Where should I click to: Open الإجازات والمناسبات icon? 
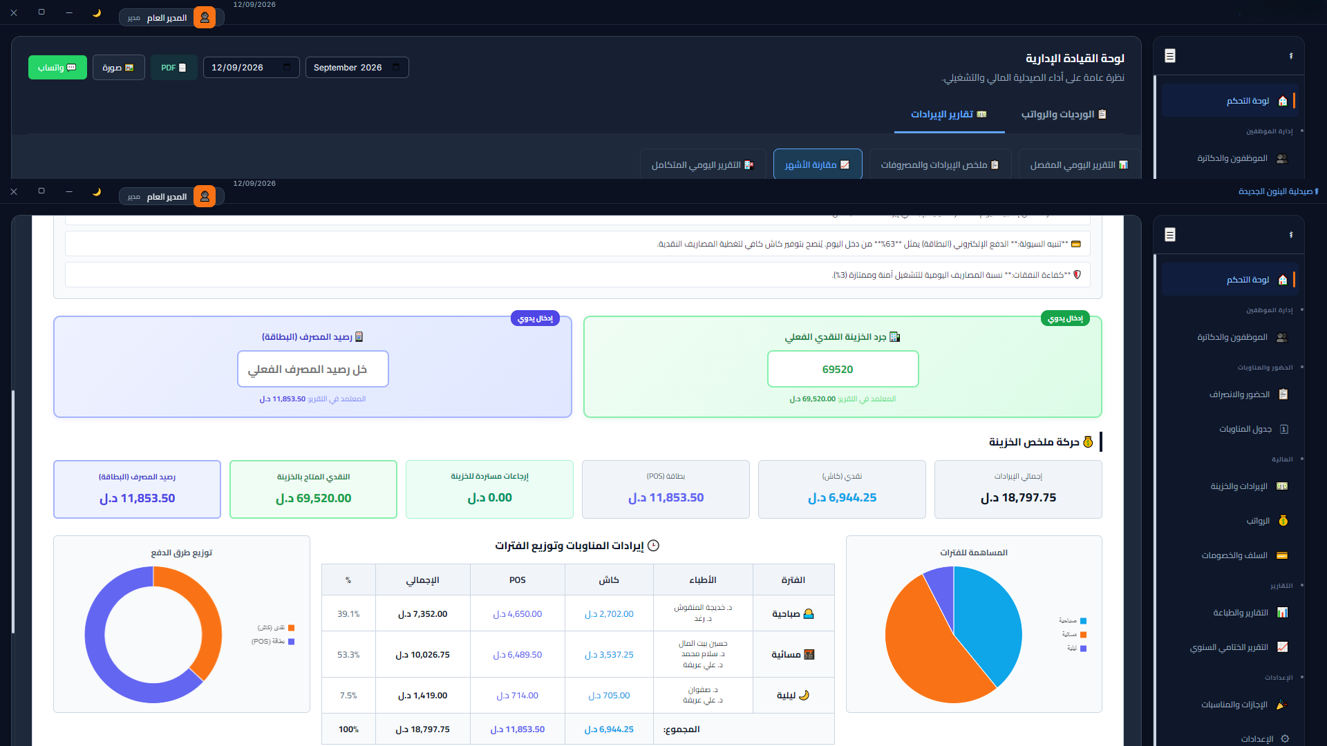click(1282, 705)
